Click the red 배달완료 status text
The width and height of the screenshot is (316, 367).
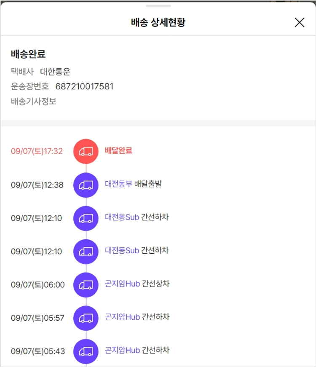[x=118, y=151]
